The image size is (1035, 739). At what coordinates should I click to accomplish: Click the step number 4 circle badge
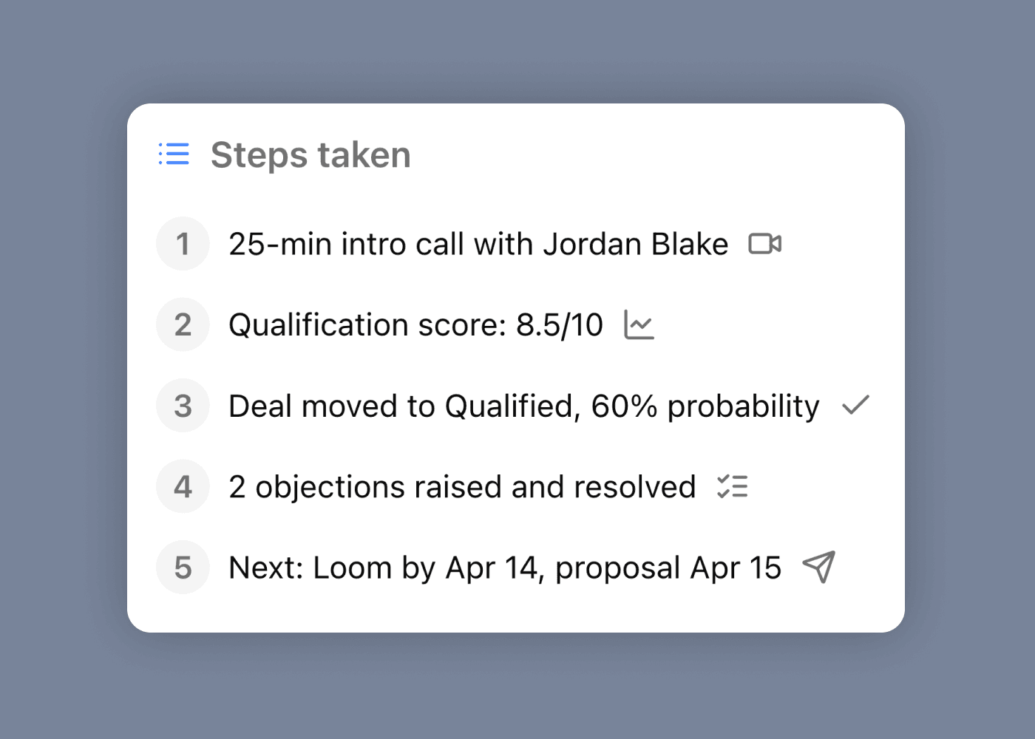[183, 487]
